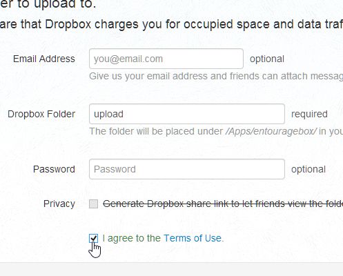Click the 'Password' field label
Image resolution: width=343 pixels, height=276 pixels.
tap(54, 169)
